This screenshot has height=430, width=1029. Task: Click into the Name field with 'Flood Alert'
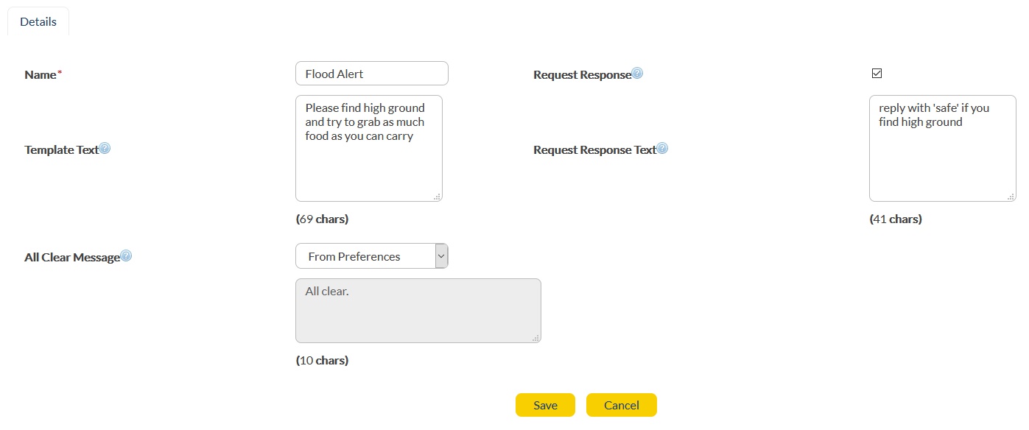(371, 74)
